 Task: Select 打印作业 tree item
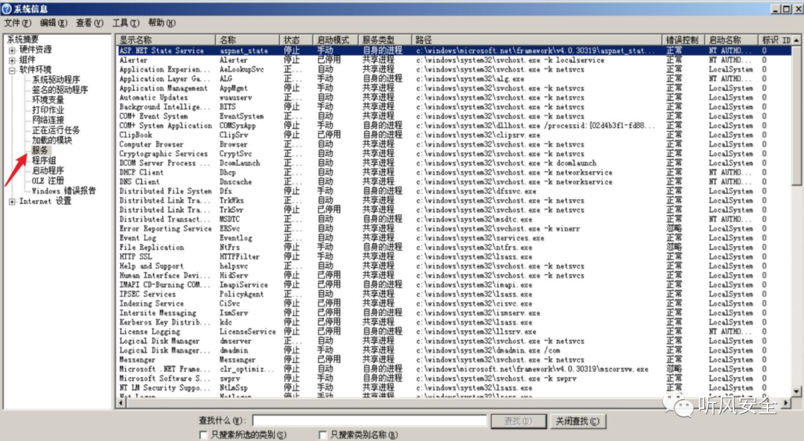(x=48, y=110)
